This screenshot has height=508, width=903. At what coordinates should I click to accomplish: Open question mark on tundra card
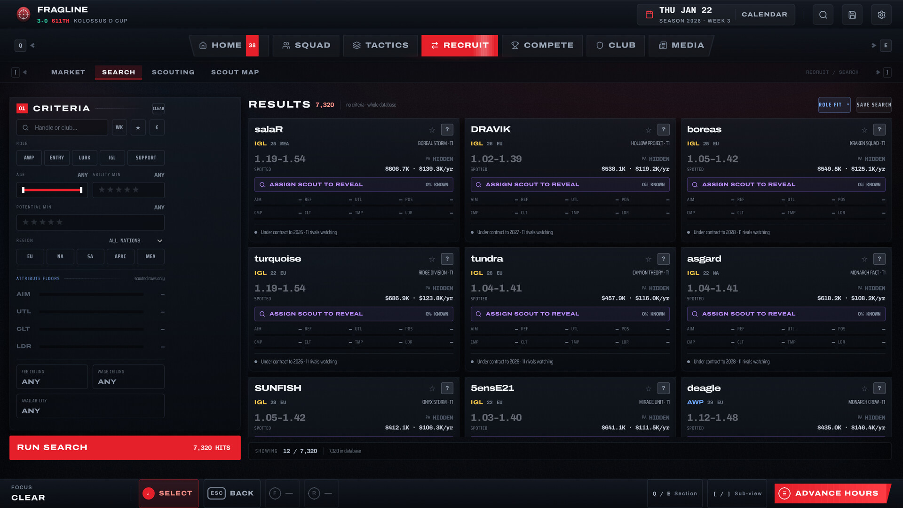663,259
